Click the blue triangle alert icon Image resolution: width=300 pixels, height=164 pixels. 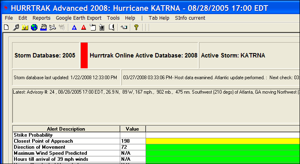74,27
